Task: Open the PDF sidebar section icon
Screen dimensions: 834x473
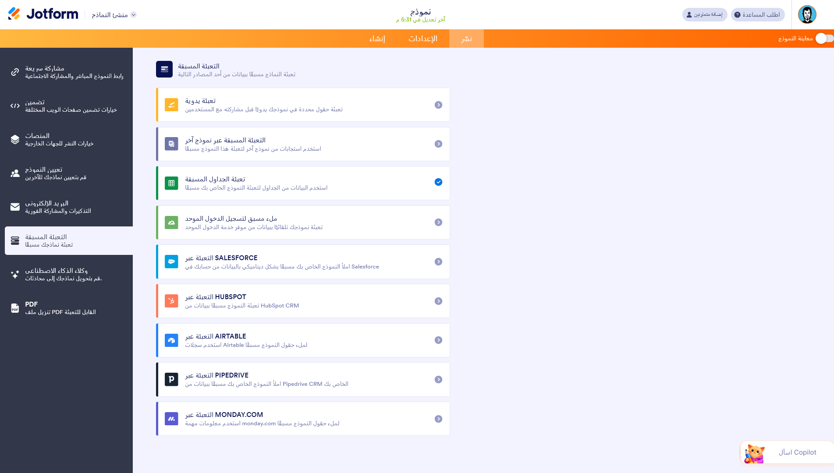Action: (x=15, y=308)
